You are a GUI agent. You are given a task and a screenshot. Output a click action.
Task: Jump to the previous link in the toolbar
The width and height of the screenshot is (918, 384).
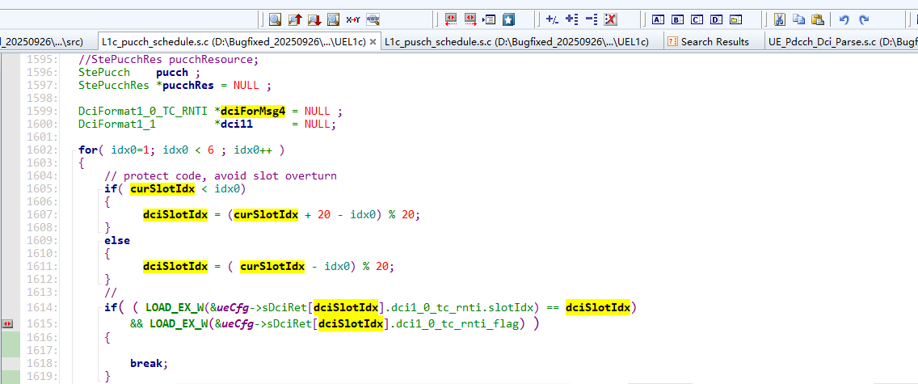click(450, 19)
